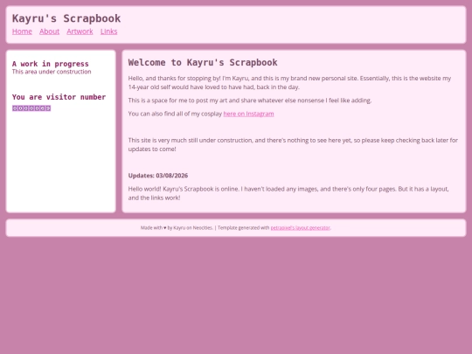
Task: Click 'This area under construction' text
Action: (x=52, y=72)
